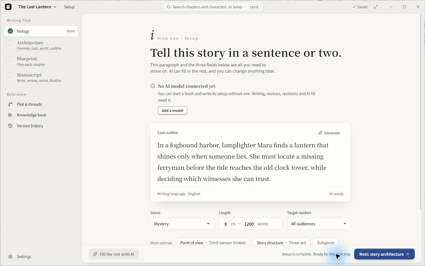
Task: Generate the core outline with AI
Action: coord(329,133)
